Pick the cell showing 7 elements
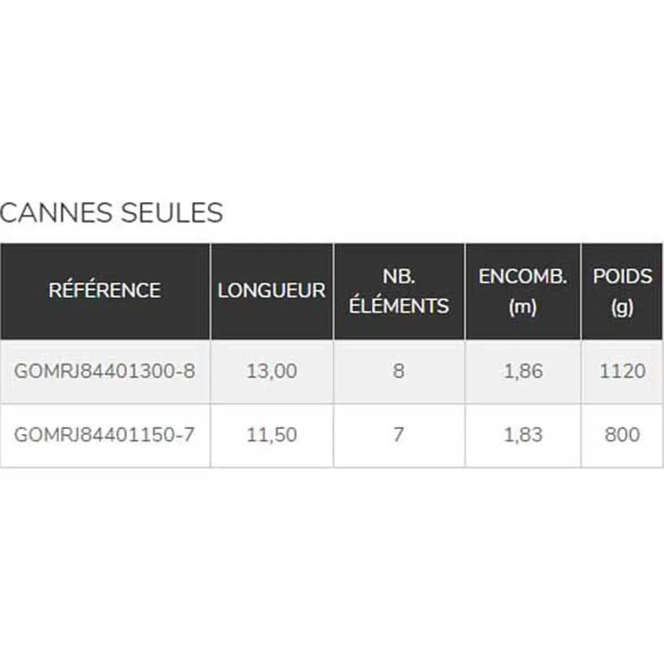The width and height of the screenshot is (664, 664). 398,435
